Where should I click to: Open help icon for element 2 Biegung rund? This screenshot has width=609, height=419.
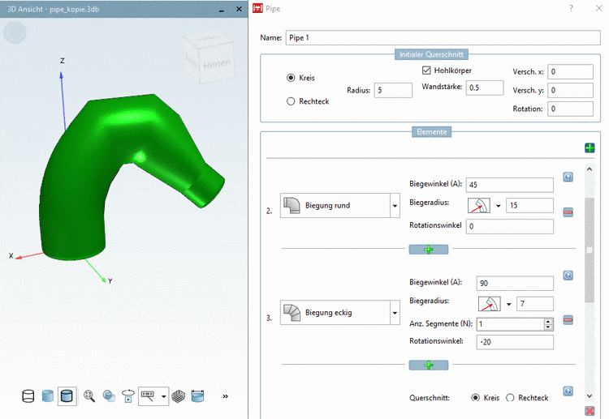tap(568, 177)
